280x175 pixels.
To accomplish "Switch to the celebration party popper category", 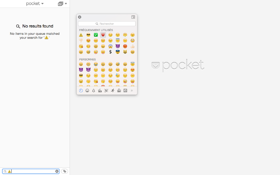I will [x=106, y=91].
